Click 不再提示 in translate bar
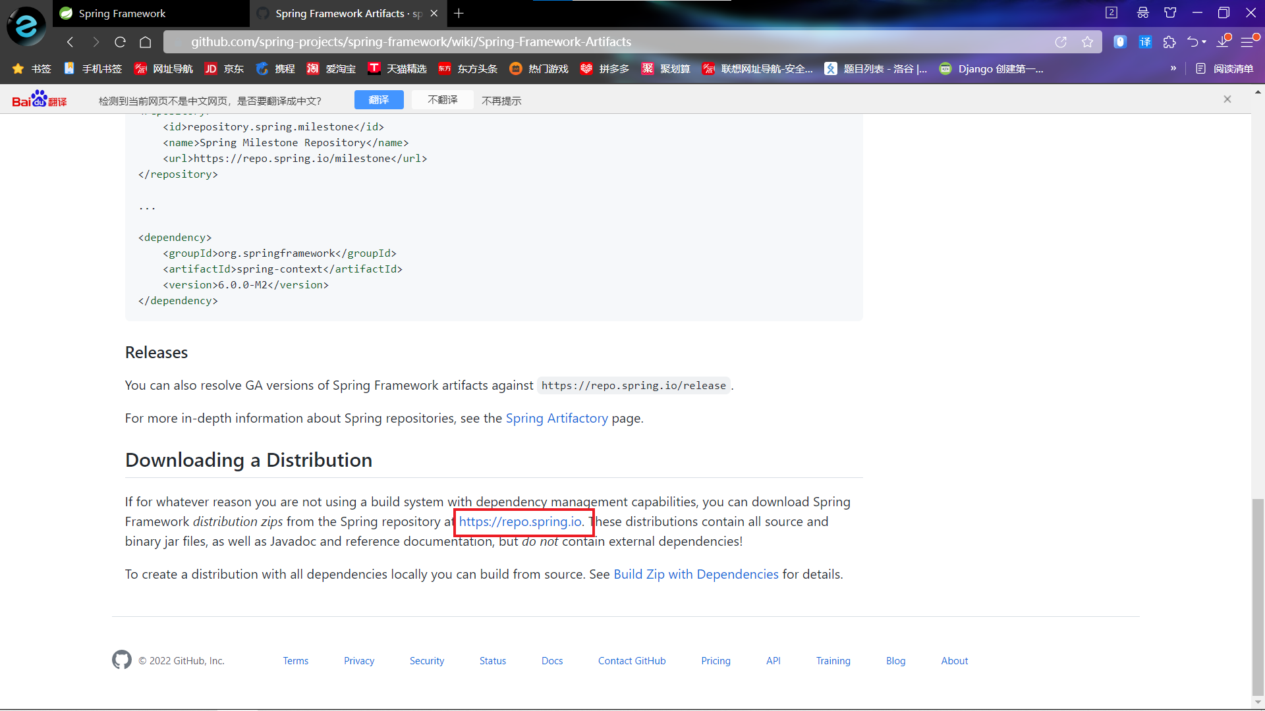1265x711 pixels. pyautogui.click(x=501, y=101)
